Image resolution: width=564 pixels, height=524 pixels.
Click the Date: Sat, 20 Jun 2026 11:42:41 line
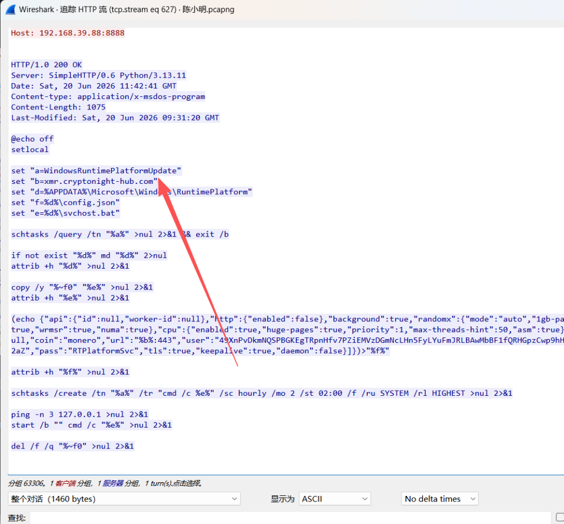[94, 86]
